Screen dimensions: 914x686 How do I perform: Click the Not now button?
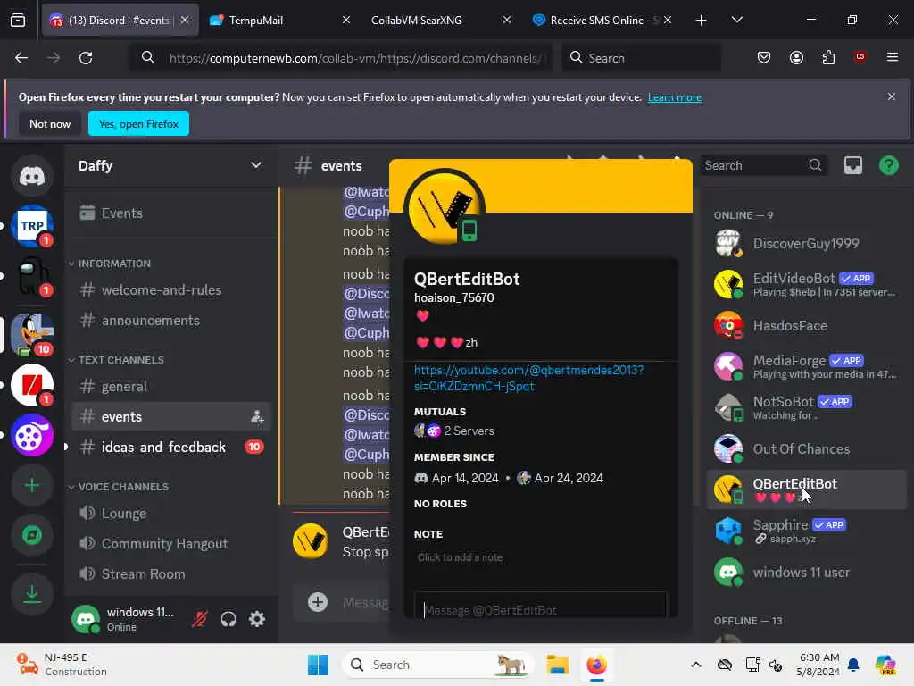[50, 123]
